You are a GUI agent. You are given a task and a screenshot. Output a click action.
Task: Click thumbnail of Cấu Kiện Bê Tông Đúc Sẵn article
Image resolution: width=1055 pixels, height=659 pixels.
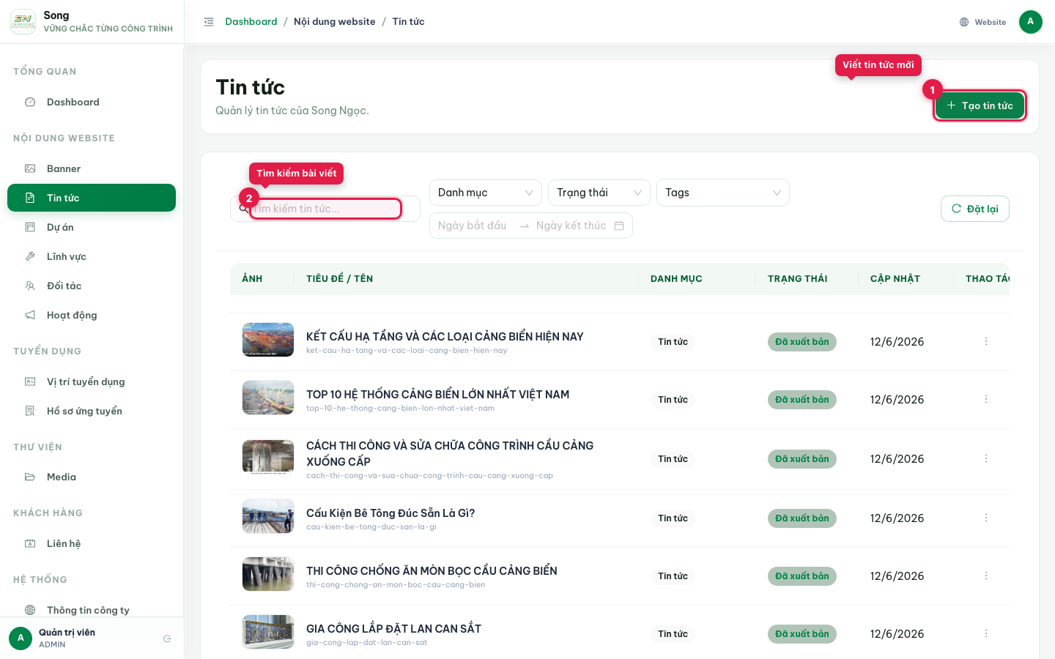(268, 516)
